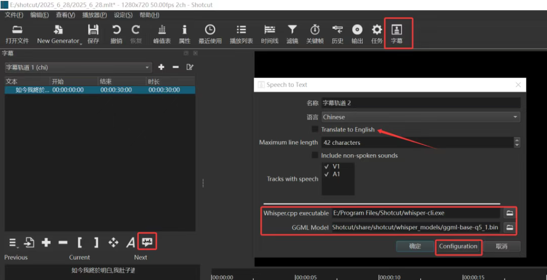Viewport: 547px width, 280px height.
Task: Open the 文件(F) menu
Action: (x=14, y=15)
